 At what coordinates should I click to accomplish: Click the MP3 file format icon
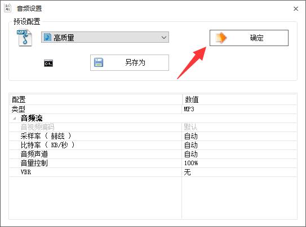[24, 38]
